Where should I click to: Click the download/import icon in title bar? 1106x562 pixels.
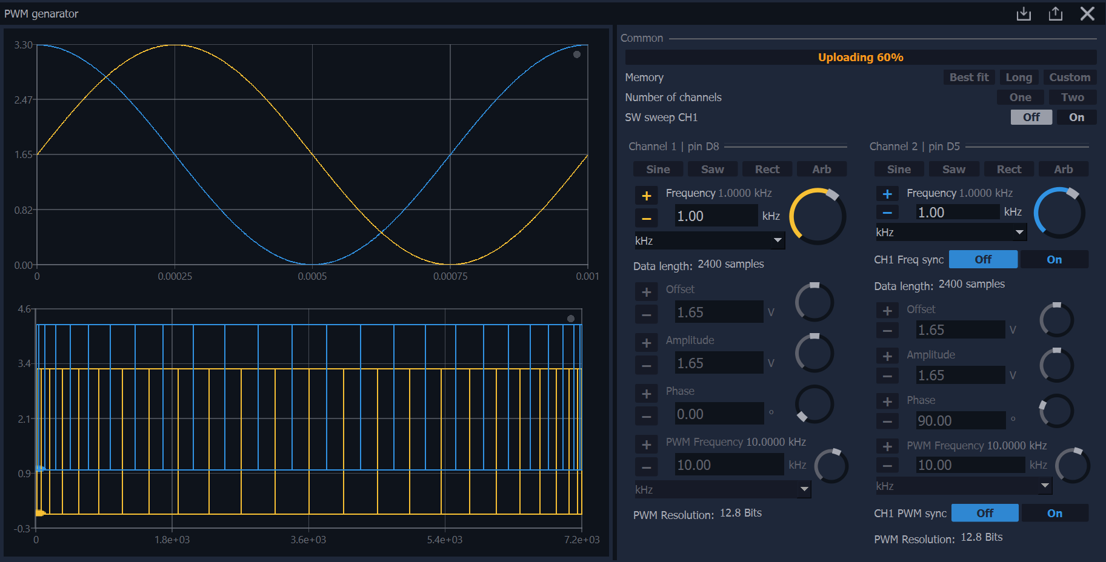(x=1024, y=13)
